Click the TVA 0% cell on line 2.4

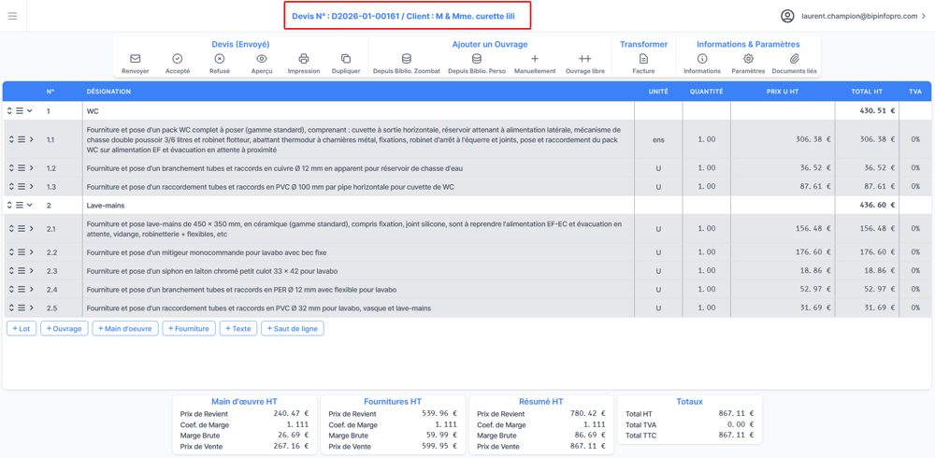pyautogui.click(x=915, y=289)
